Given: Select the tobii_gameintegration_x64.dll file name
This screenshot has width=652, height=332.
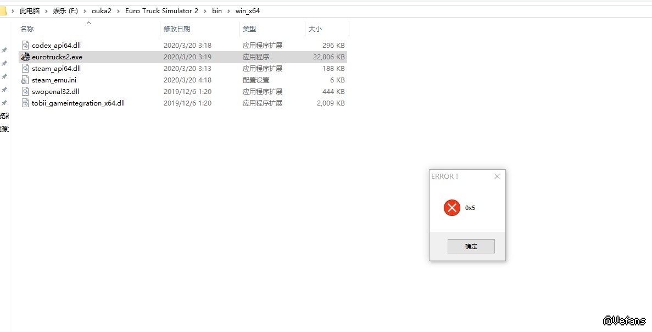Looking at the screenshot, I should (x=78, y=103).
